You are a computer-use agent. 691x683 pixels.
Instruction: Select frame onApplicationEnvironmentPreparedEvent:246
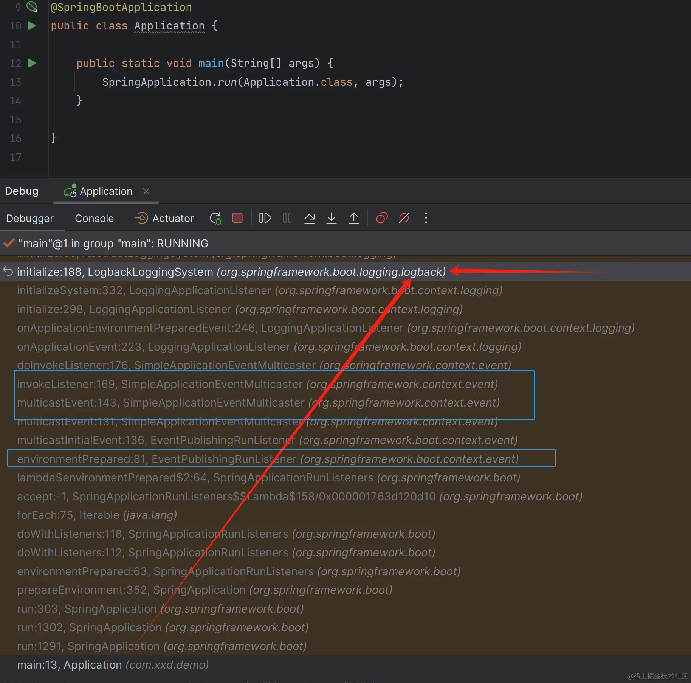(x=345, y=328)
